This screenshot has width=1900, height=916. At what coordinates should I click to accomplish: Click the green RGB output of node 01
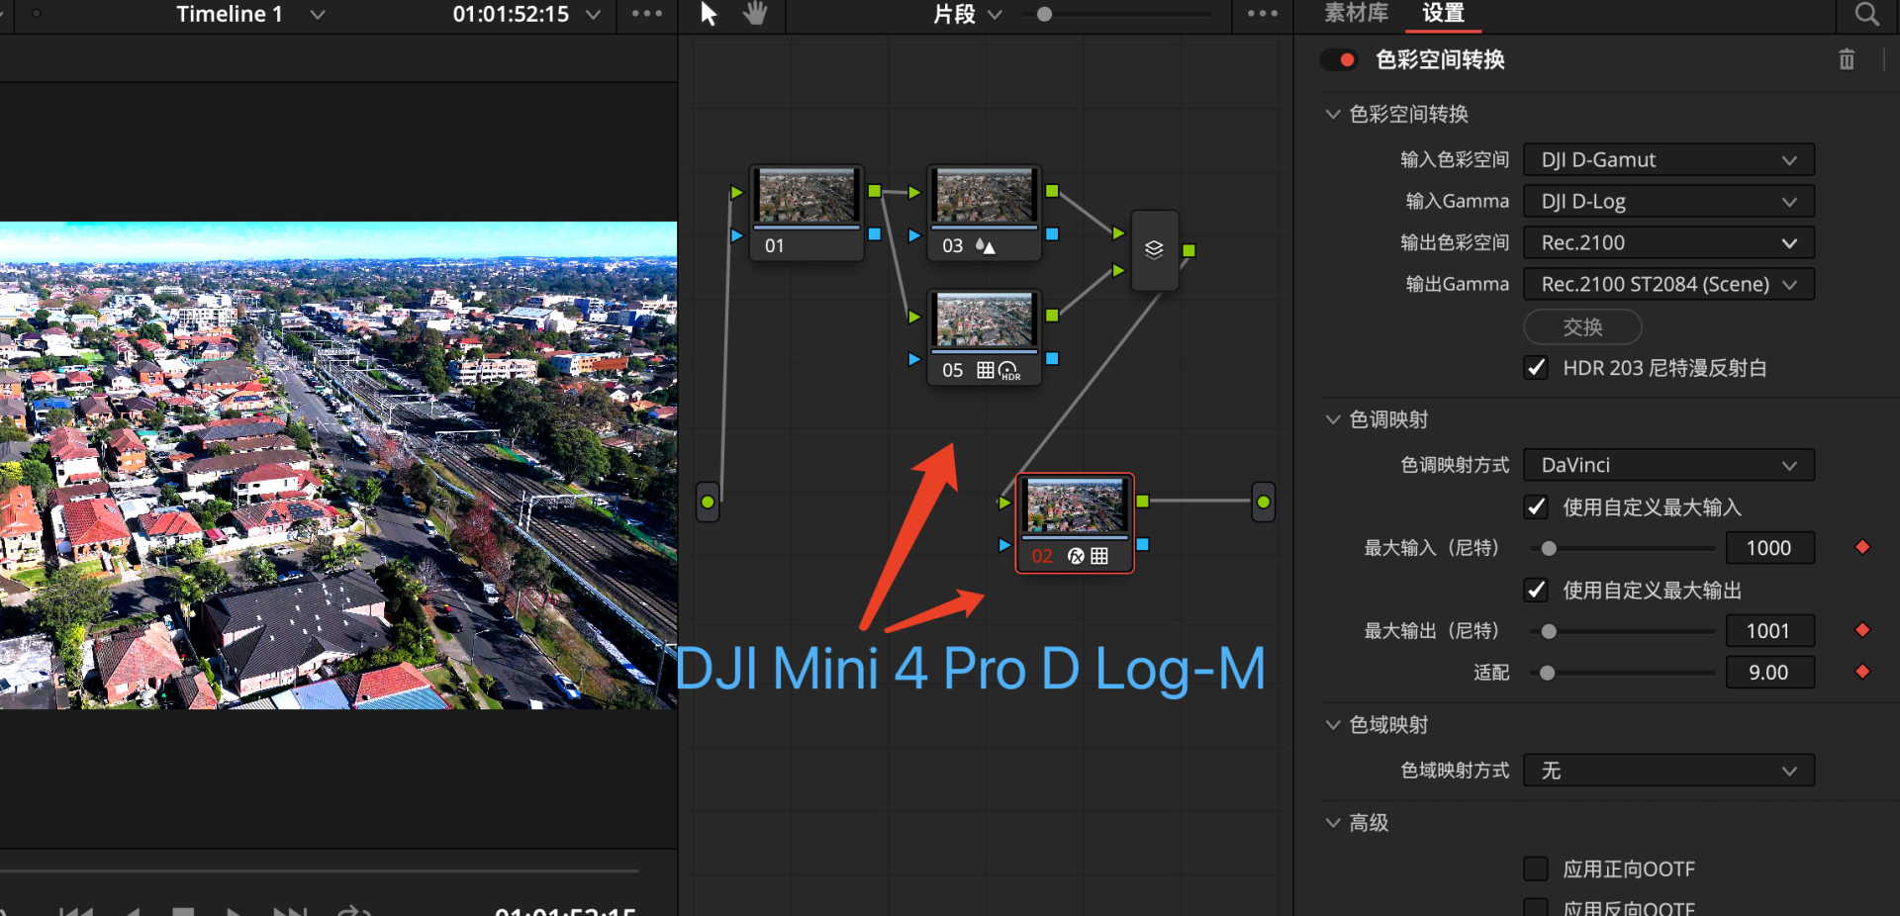pyautogui.click(x=875, y=191)
